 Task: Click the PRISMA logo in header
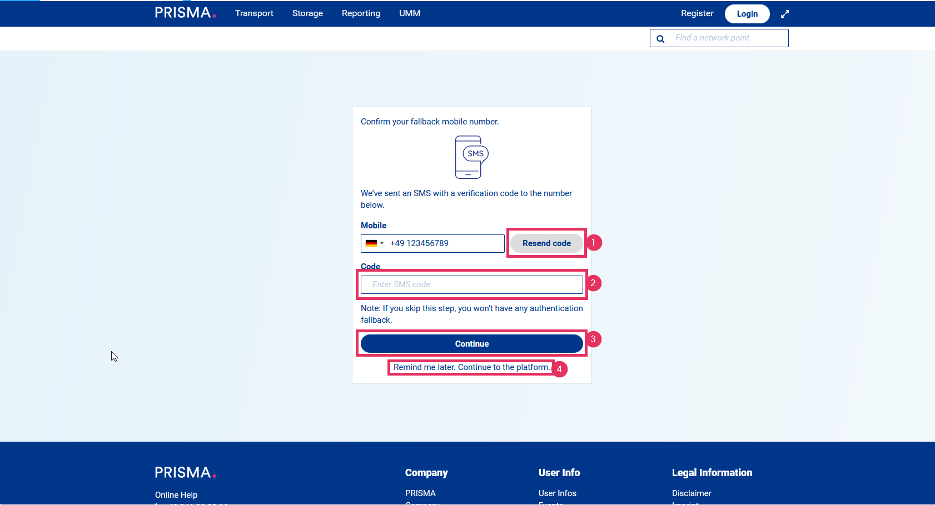[x=185, y=13]
